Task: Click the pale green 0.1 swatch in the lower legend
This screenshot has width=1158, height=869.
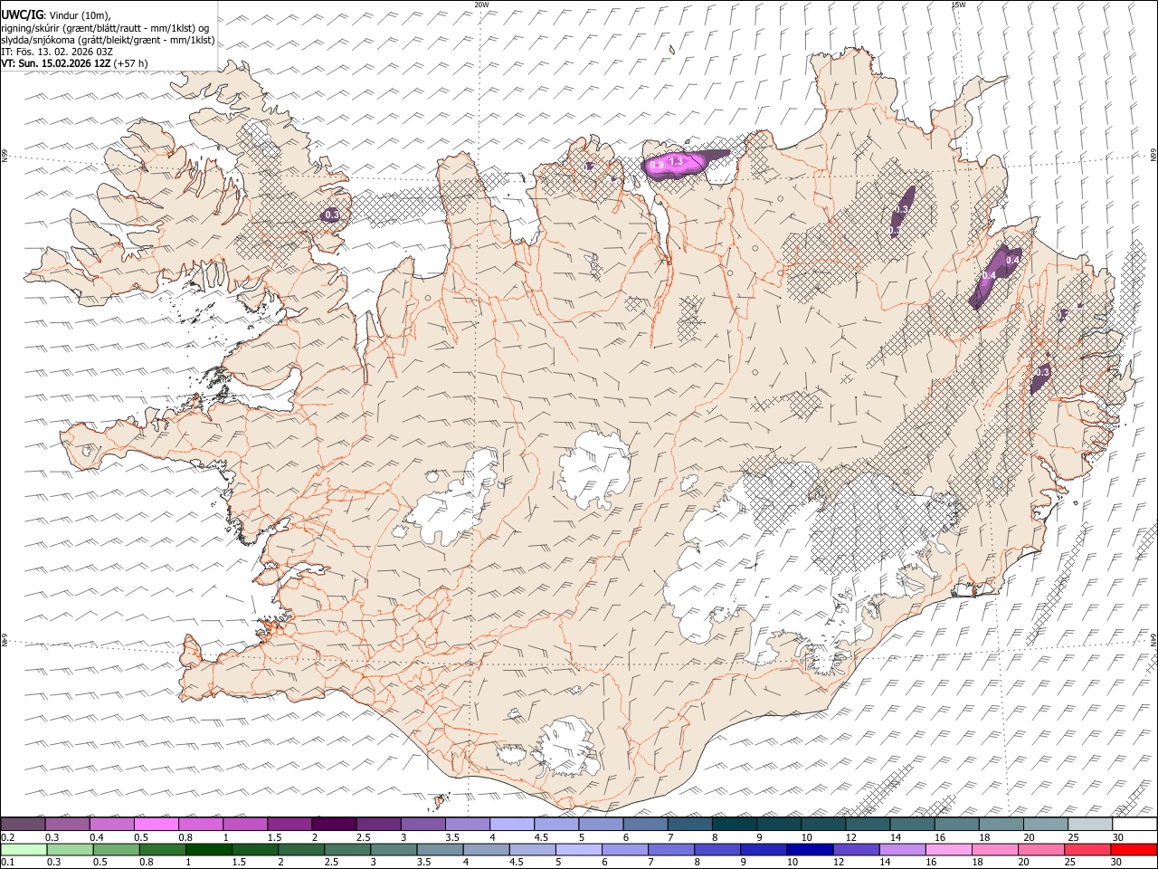Action: point(24,849)
